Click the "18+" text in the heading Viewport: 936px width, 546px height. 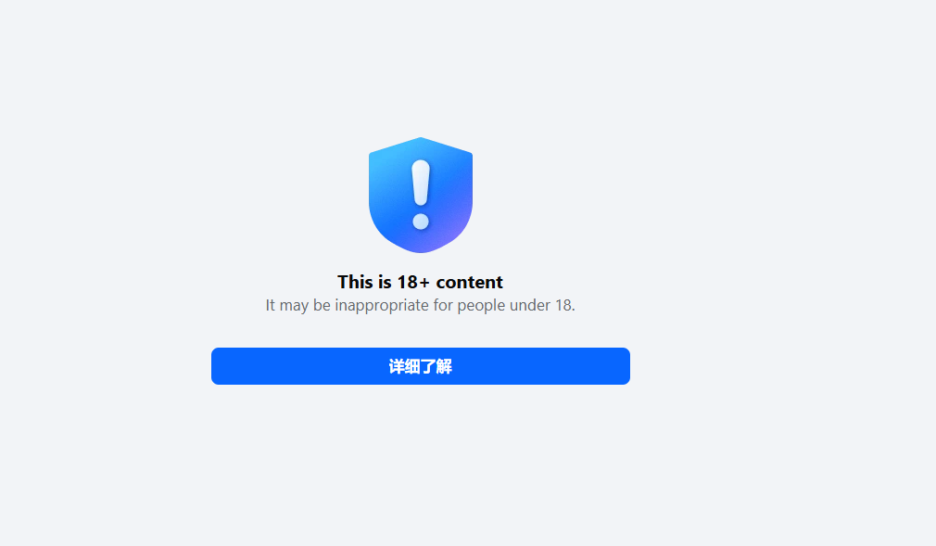tap(413, 282)
